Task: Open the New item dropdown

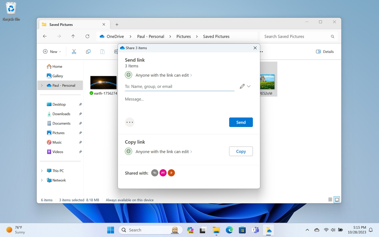Action: point(52,52)
